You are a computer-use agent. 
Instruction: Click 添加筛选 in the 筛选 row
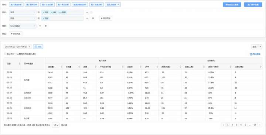pos(16,34)
